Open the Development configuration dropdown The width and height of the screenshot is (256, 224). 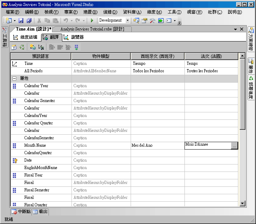127,21
